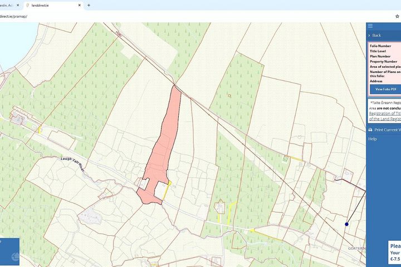Open the hamburger menu in side panel

point(370,26)
